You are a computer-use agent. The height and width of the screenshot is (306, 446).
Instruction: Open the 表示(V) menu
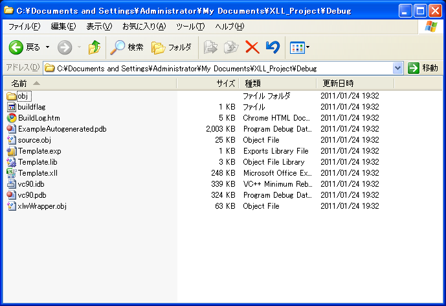[x=99, y=27]
